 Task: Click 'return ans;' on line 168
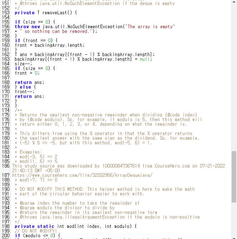(x=29, y=83)
